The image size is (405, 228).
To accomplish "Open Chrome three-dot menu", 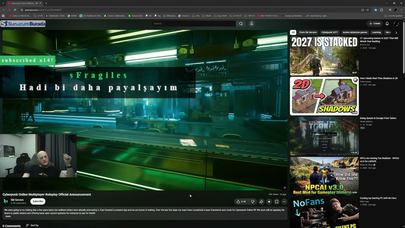I will (401, 10).
